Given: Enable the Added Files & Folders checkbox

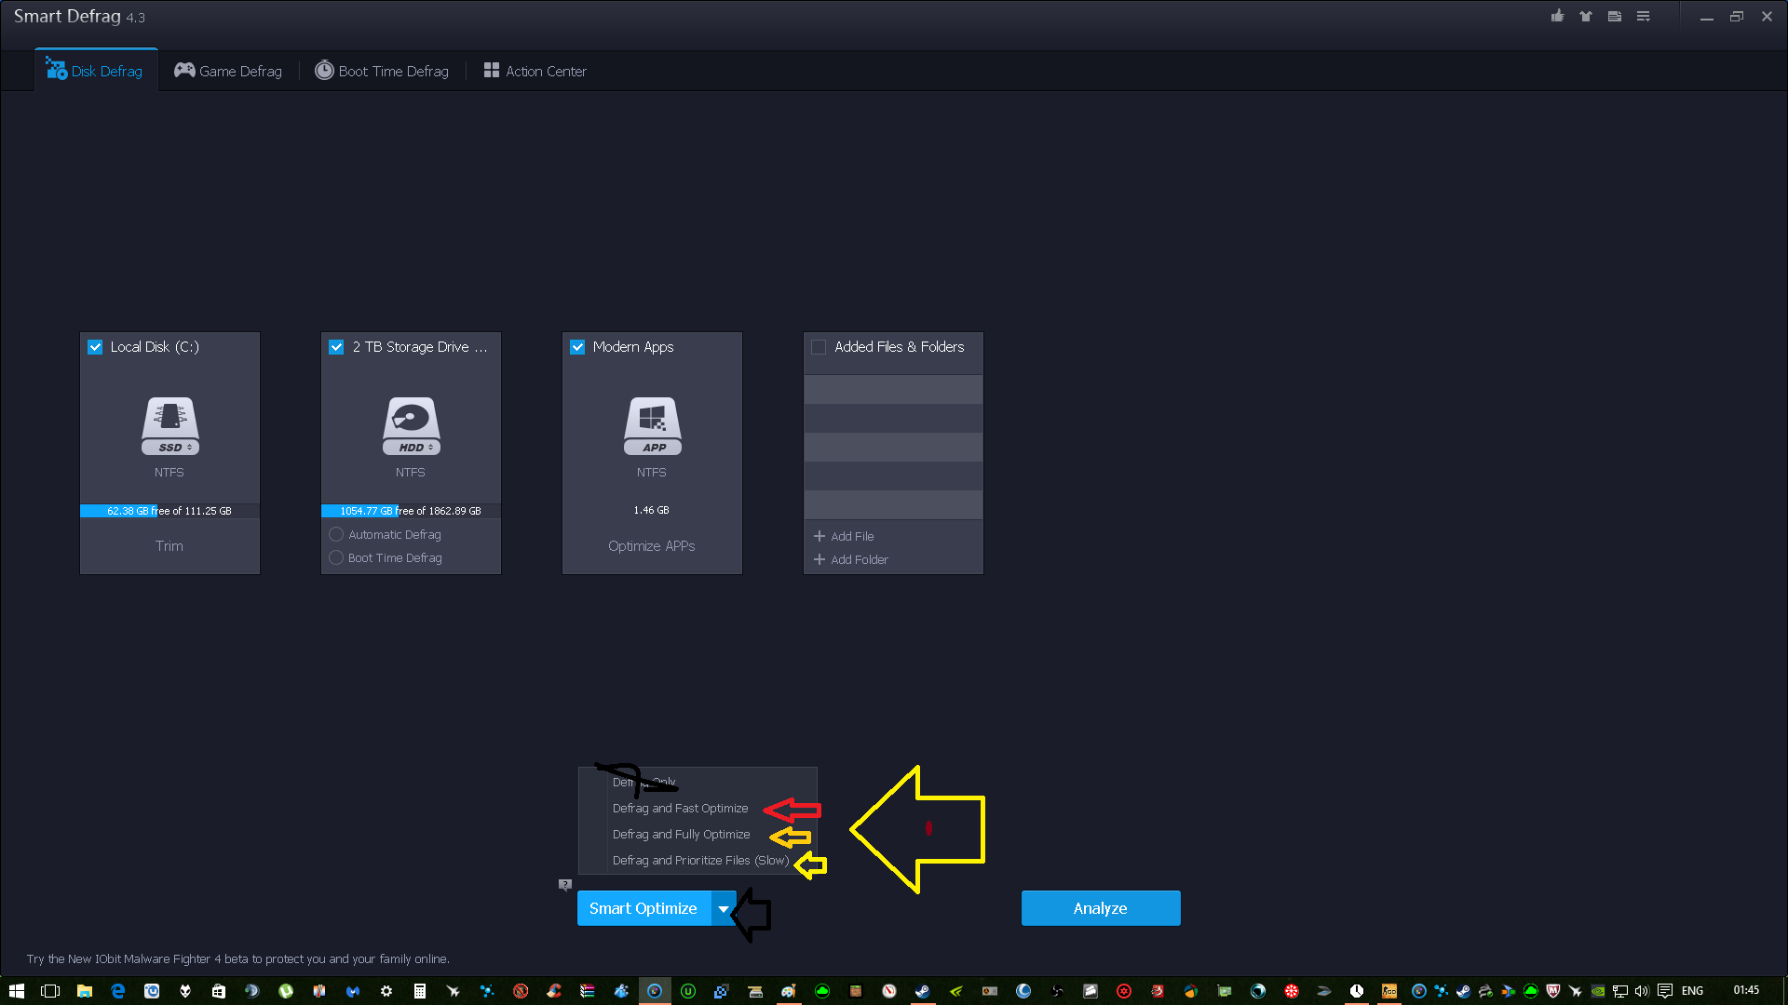Looking at the screenshot, I should point(819,347).
